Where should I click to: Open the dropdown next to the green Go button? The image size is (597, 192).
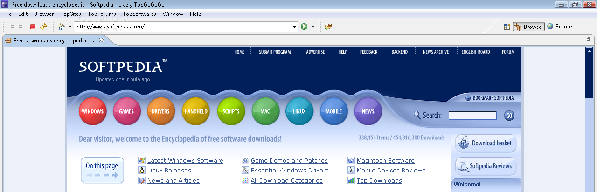[x=313, y=27]
